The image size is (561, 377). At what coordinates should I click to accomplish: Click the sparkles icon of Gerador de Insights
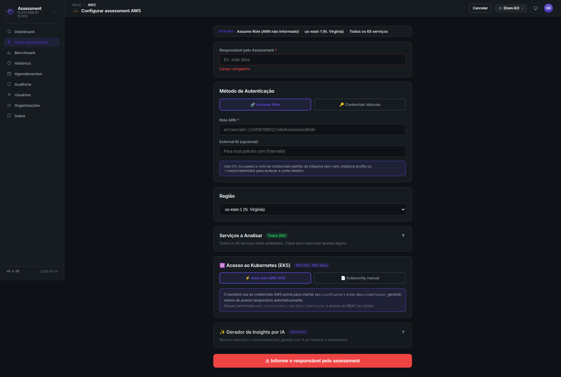tap(222, 332)
